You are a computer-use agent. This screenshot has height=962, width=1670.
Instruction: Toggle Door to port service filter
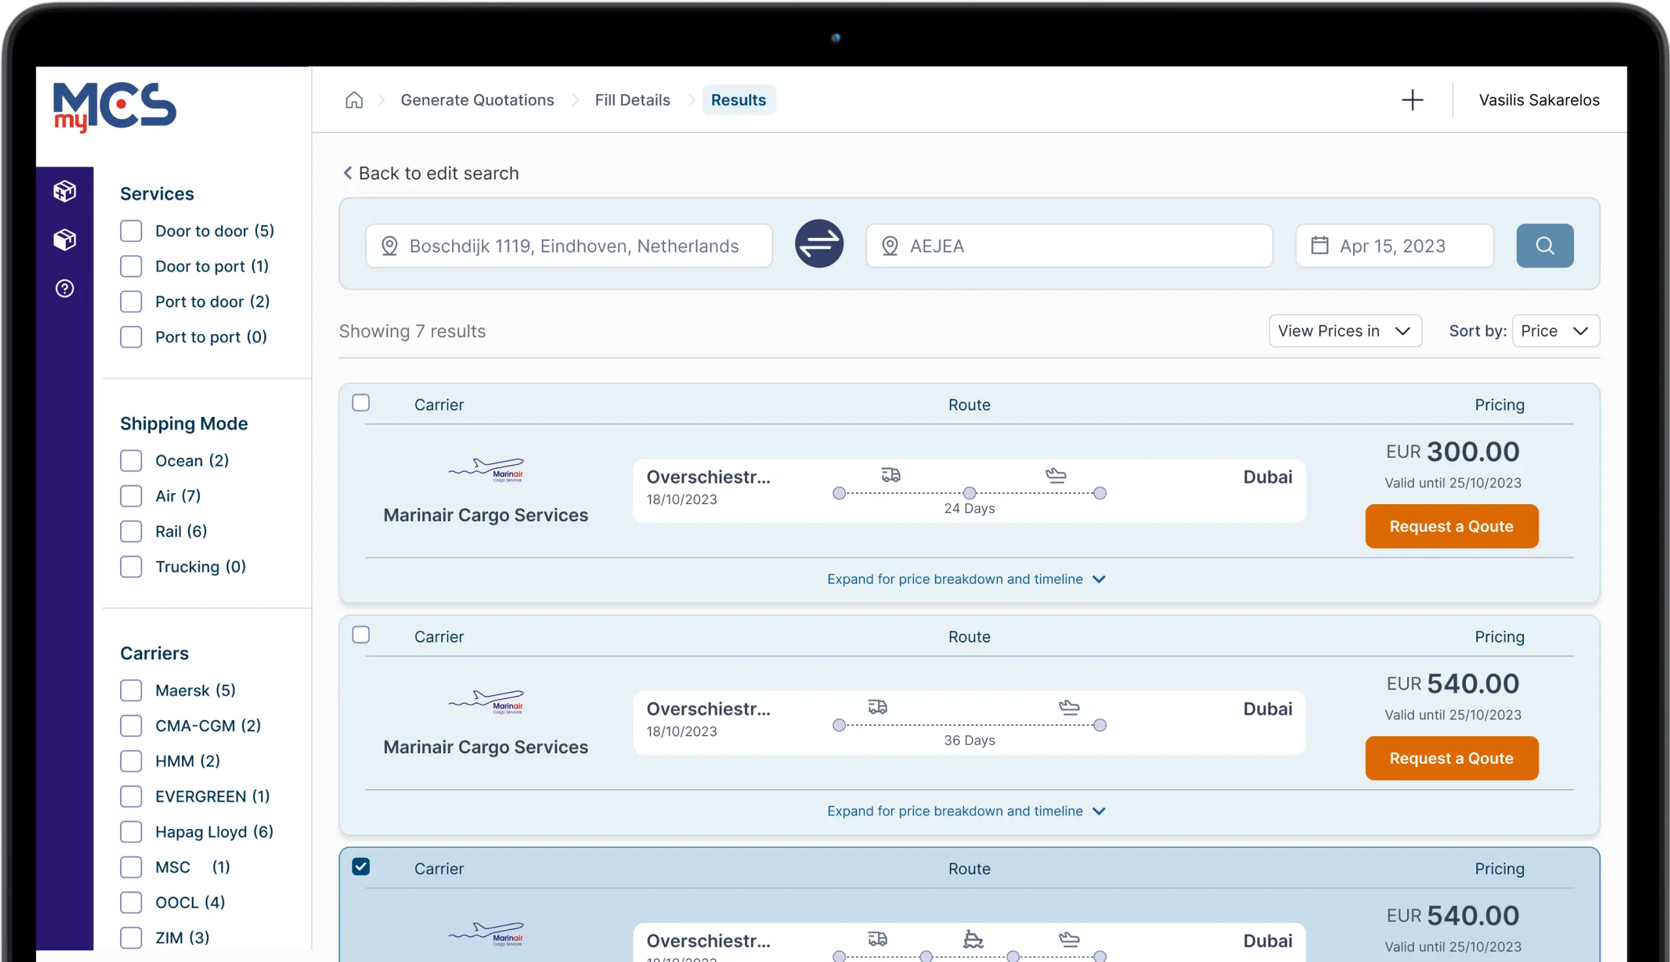pos(131,266)
